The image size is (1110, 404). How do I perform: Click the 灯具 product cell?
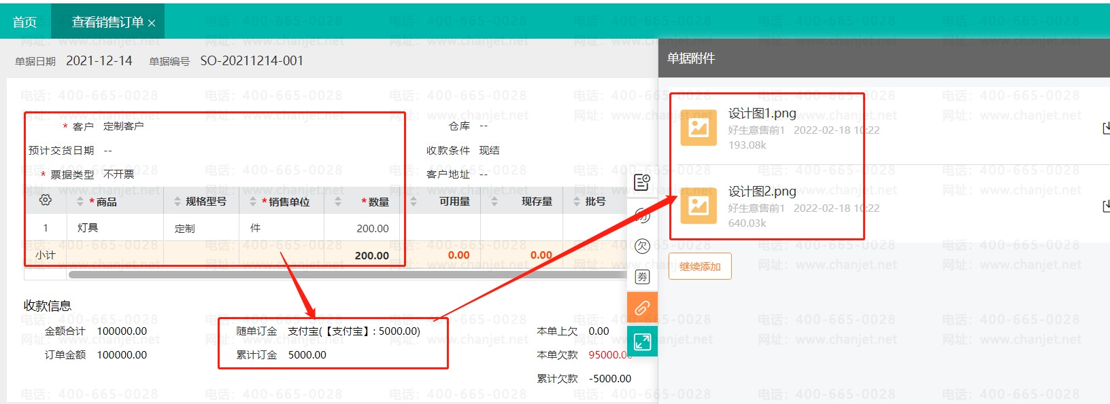tap(88, 227)
